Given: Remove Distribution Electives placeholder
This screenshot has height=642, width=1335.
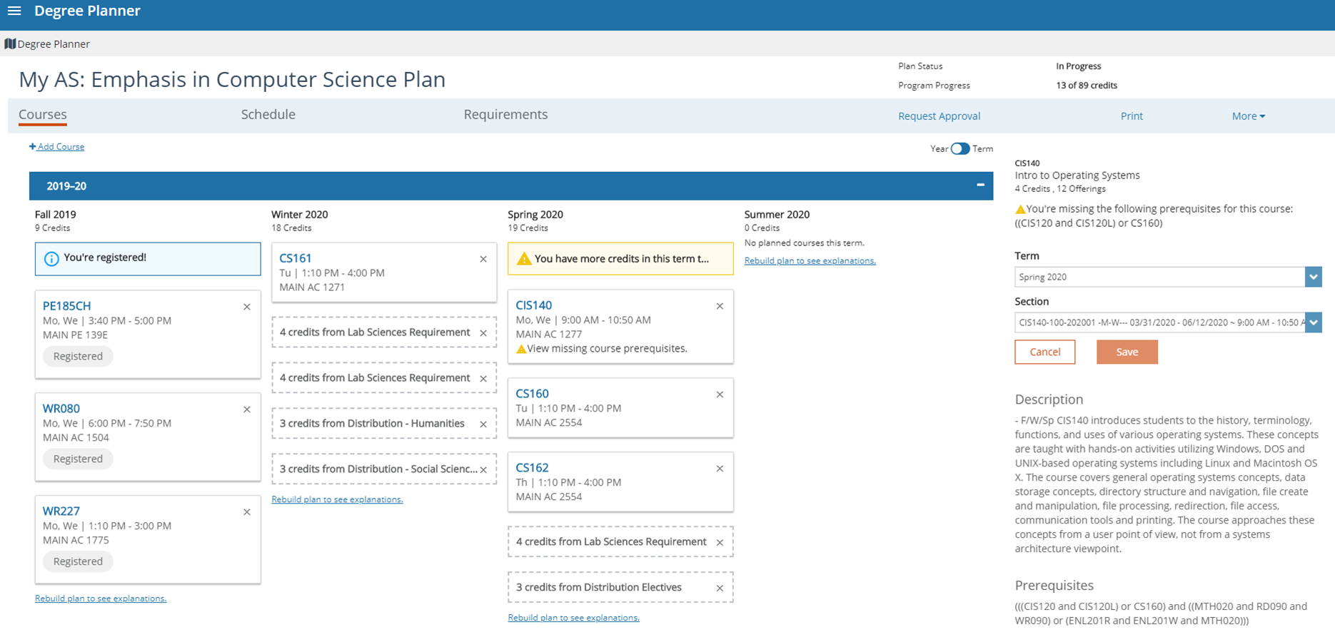Looking at the screenshot, I should [720, 588].
